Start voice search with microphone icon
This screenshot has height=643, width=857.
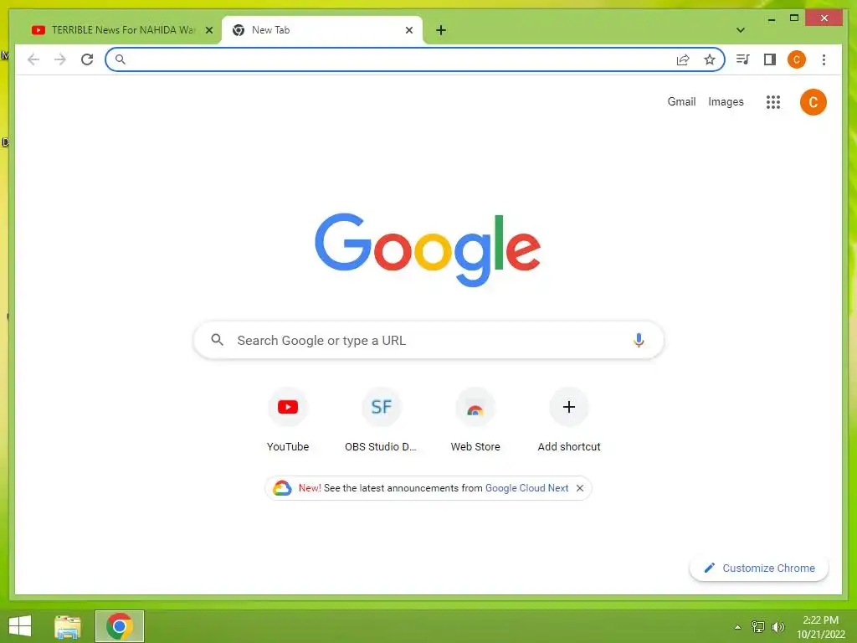(639, 340)
